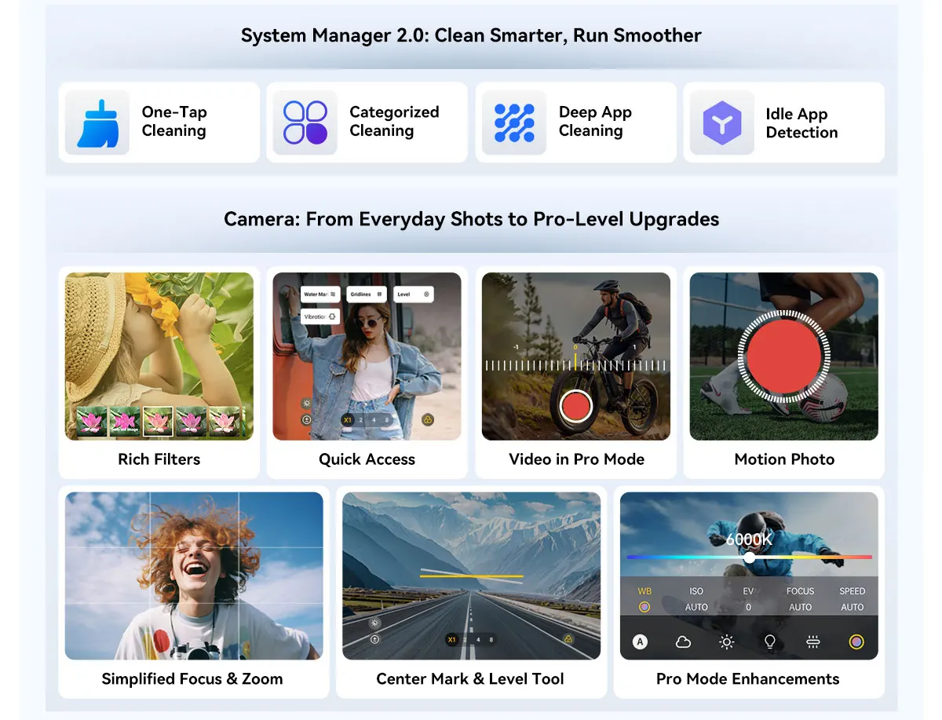Image resolution: width=942 pixels, height=720 pixels.
Task: Click the 6000K temperature value
Action: pos(749,540)
